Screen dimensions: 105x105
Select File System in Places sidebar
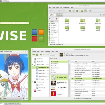point(53,25)
